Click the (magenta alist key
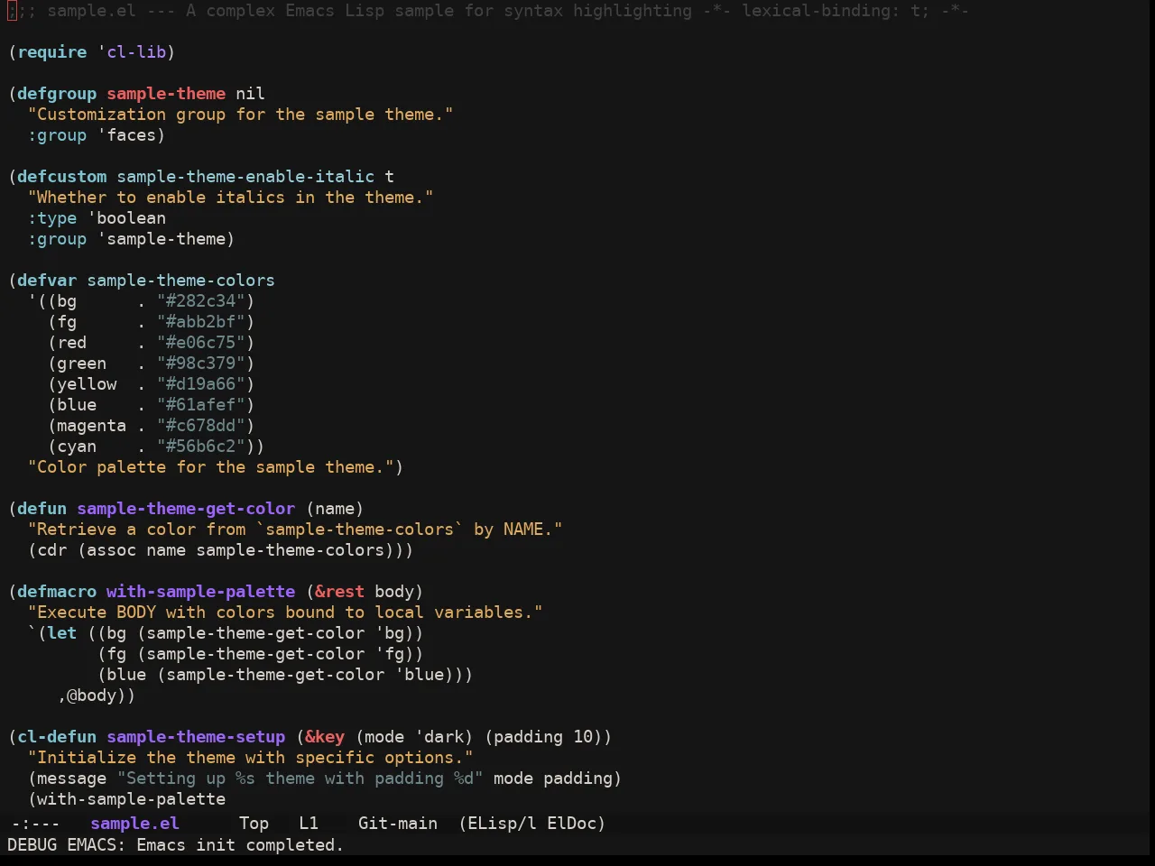1155x866 pixels. (x=88, y=426)
